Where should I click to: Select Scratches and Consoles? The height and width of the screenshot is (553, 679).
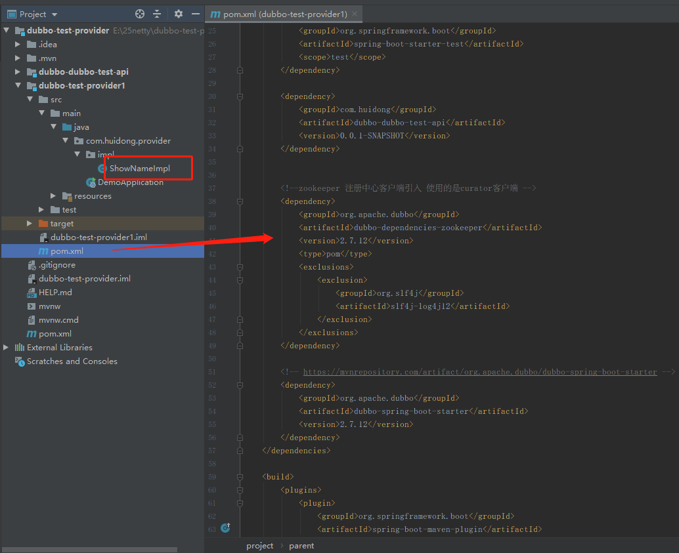pos(72,361)
